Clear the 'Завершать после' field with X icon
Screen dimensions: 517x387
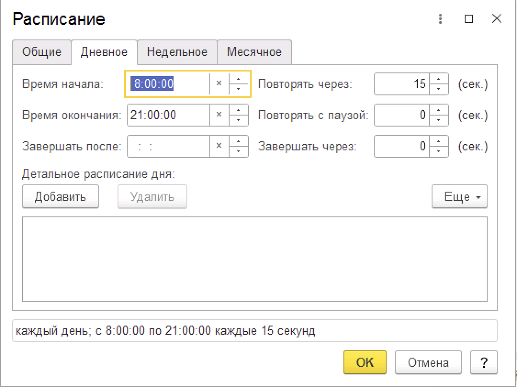click(x=219, y=146)
